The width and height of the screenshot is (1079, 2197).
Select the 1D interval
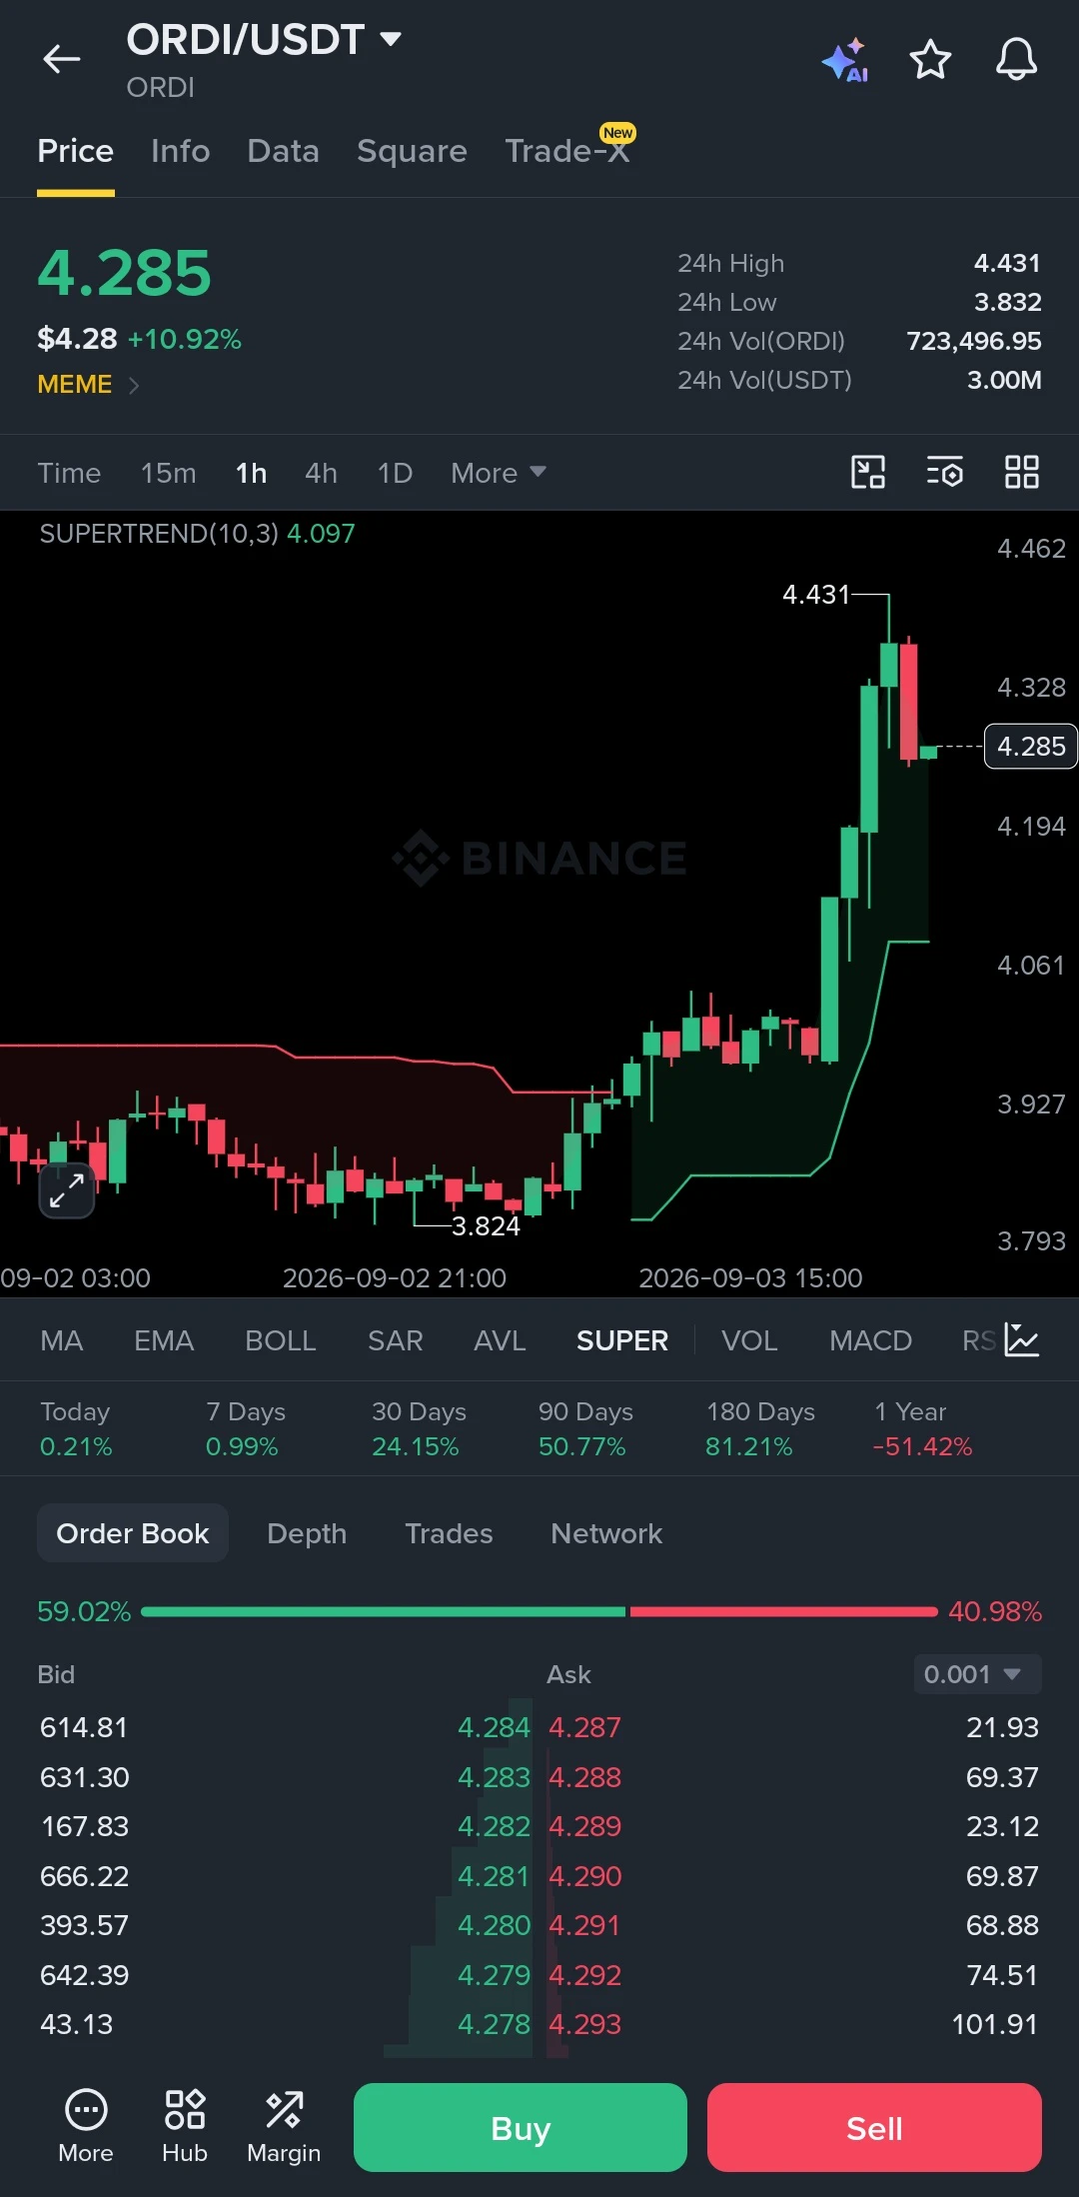point(395,473)
